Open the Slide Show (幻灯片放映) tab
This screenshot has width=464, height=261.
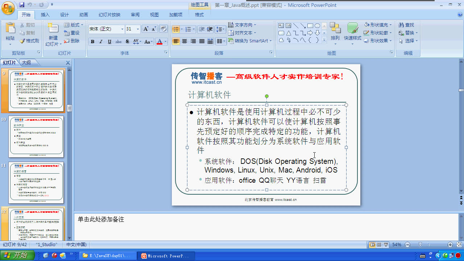[109, 15]
